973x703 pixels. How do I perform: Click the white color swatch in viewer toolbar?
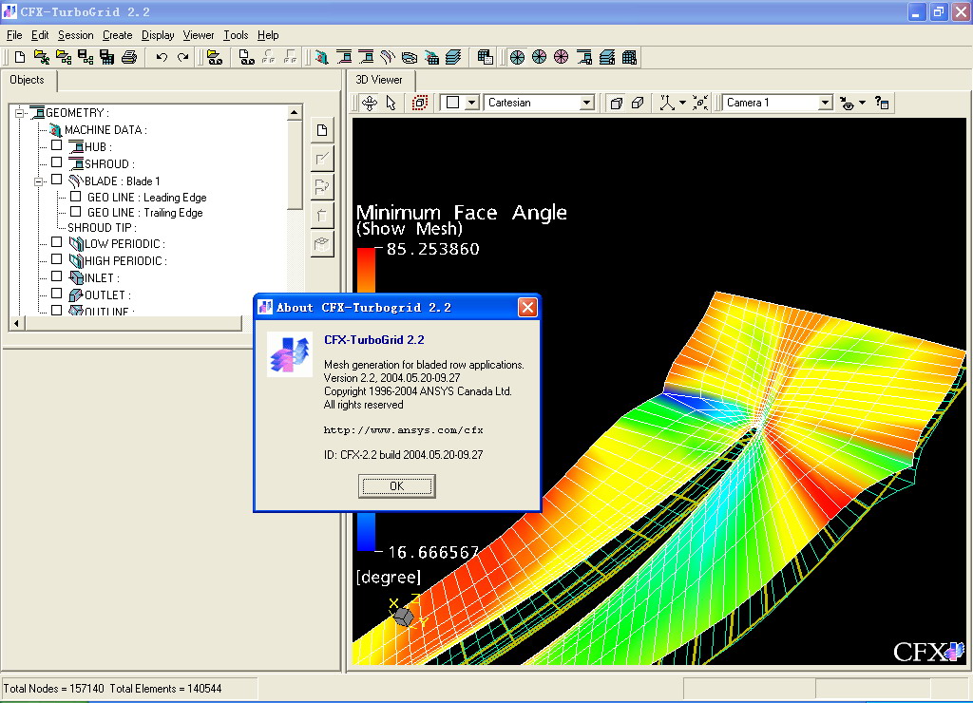click(453, 103)
